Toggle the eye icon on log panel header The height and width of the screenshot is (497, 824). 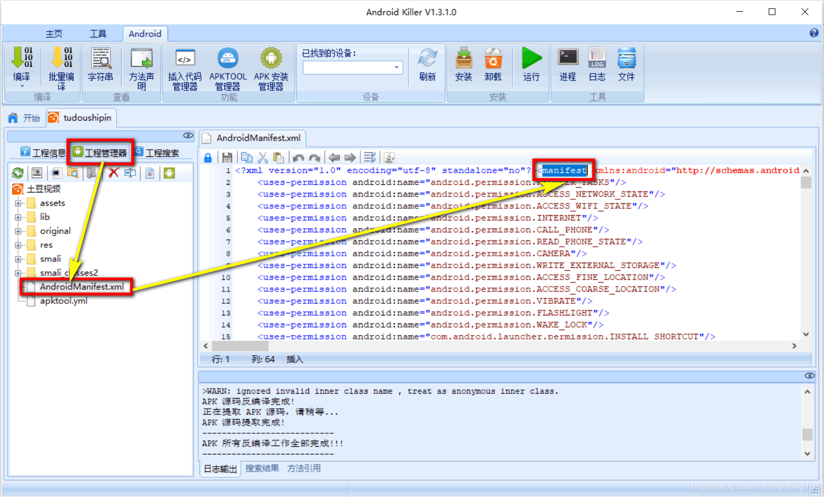809,375
